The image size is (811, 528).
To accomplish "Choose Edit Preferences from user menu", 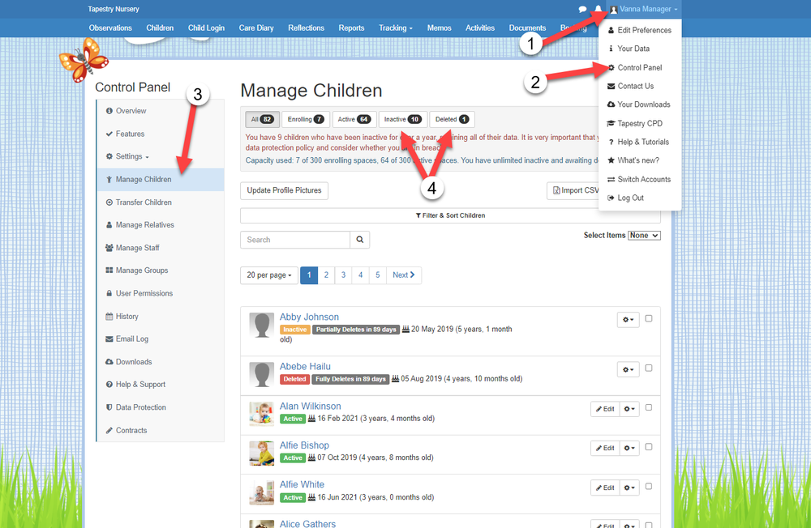I will (x=640, y=31).
